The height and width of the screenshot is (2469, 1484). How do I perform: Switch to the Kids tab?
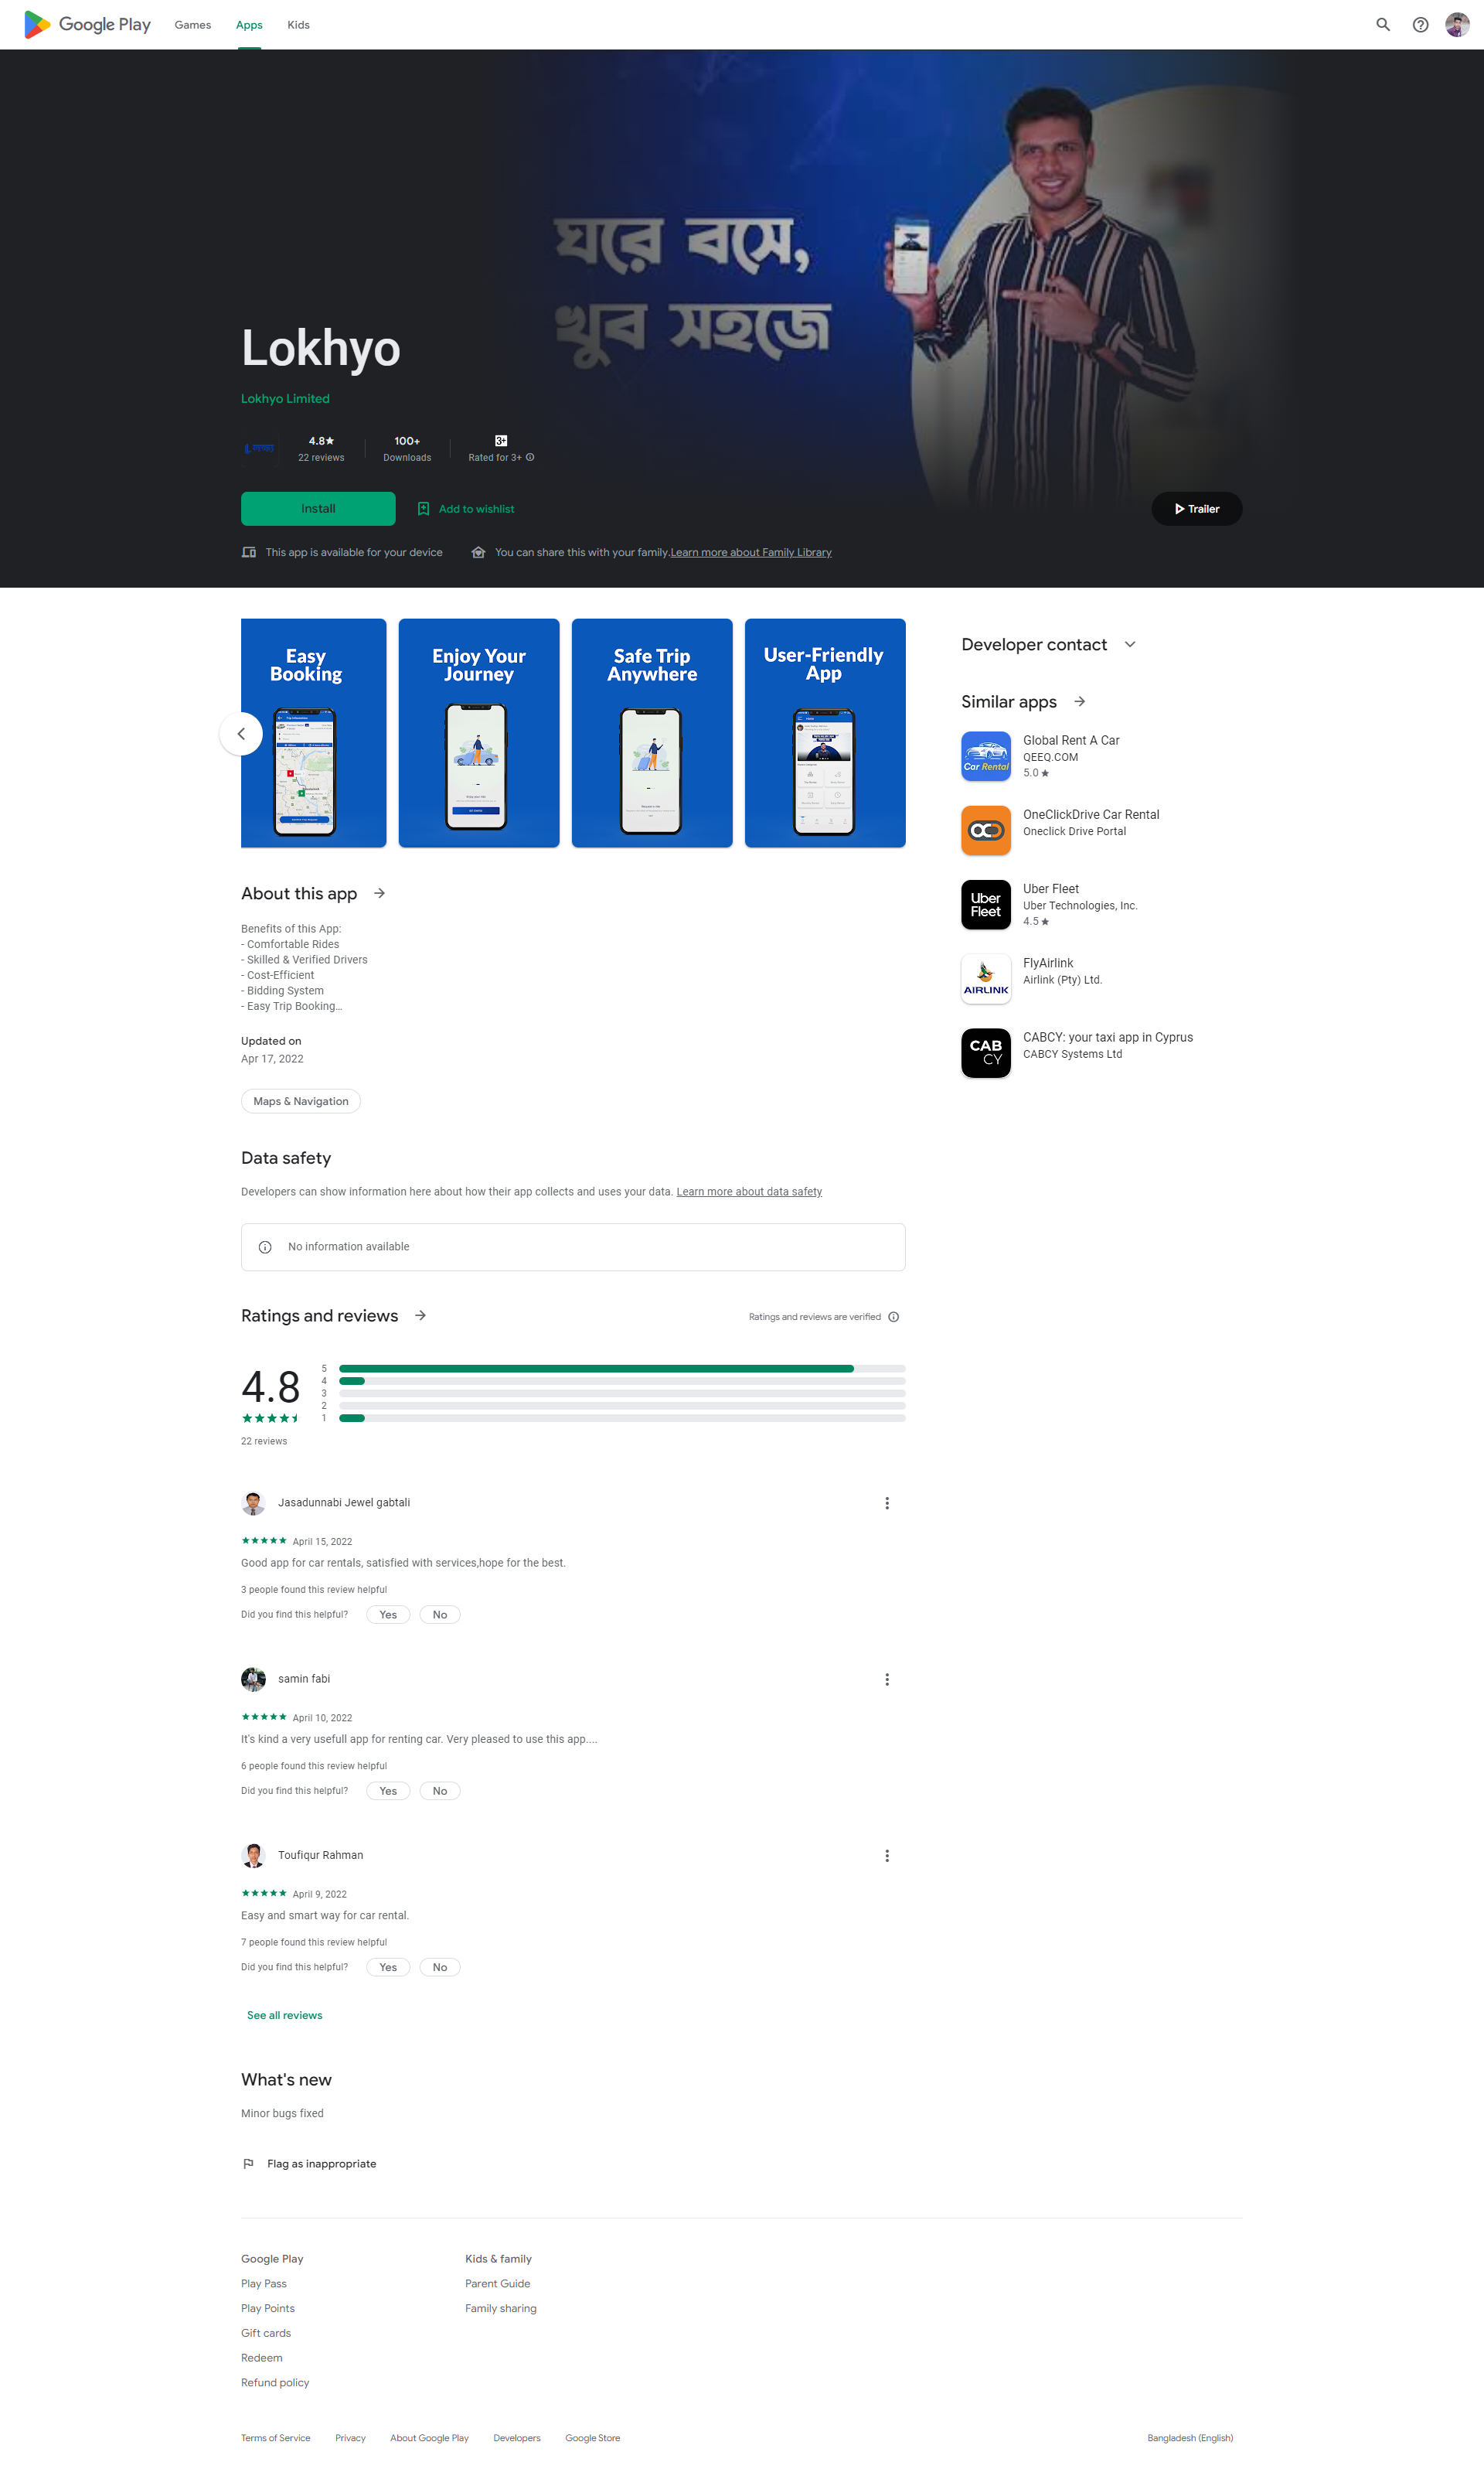(x=298, y=25)
